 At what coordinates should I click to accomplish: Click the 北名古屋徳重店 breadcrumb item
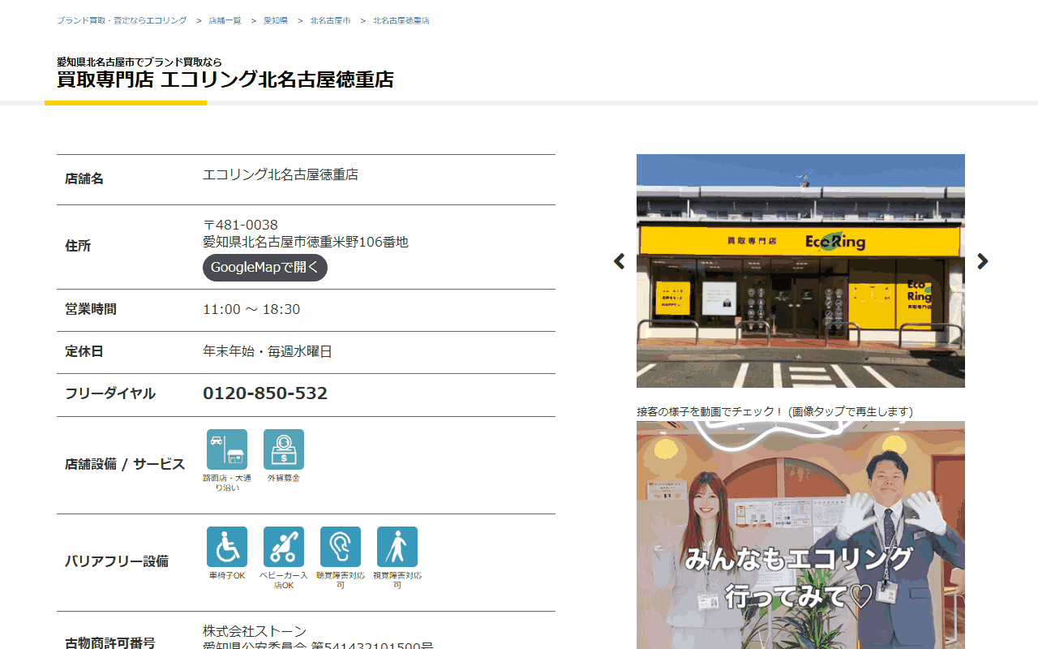(401, 20)
